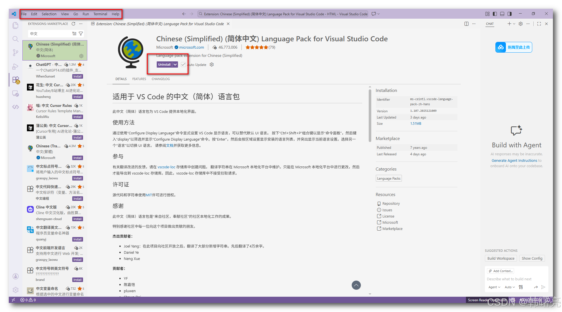The height and width of the screenshot is (312, 562).
Task: Open the Terminal menu
Action: 100,14
